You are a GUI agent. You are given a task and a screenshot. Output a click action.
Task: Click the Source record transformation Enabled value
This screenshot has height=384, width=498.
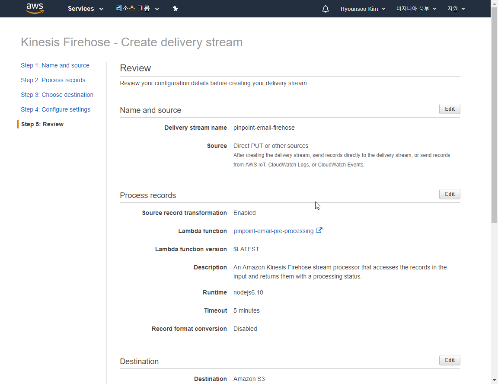(x=244, y=213)
